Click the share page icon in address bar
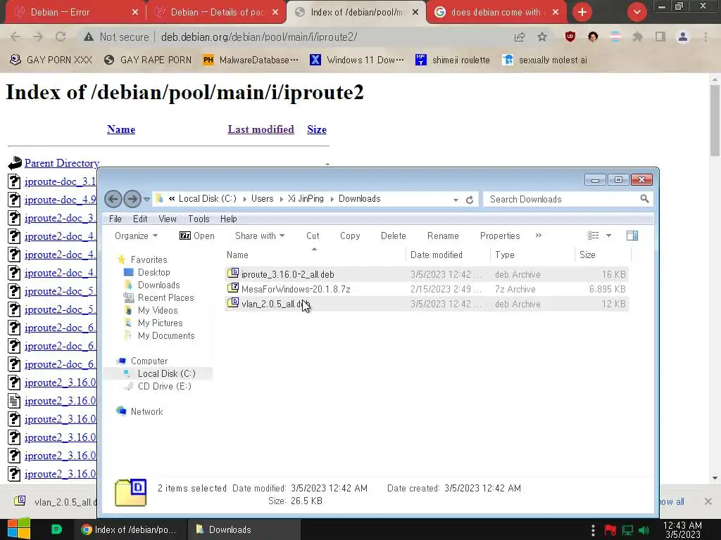 pos(520,37)
